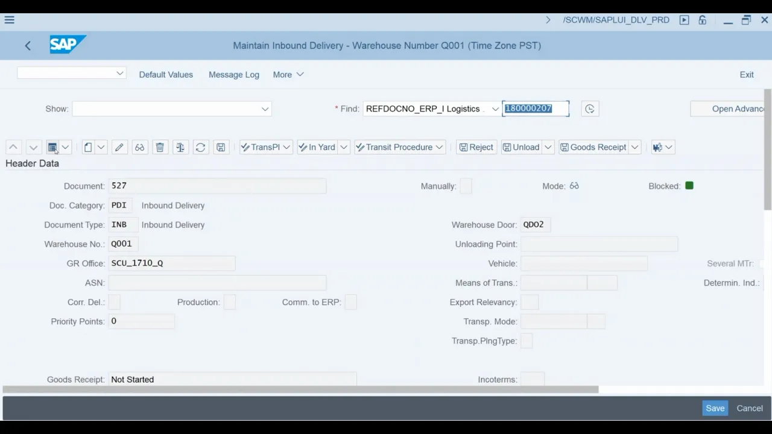This screenshot has height=434, width=772.
Task: Click the Priority Points field
Action: (141, 321)
